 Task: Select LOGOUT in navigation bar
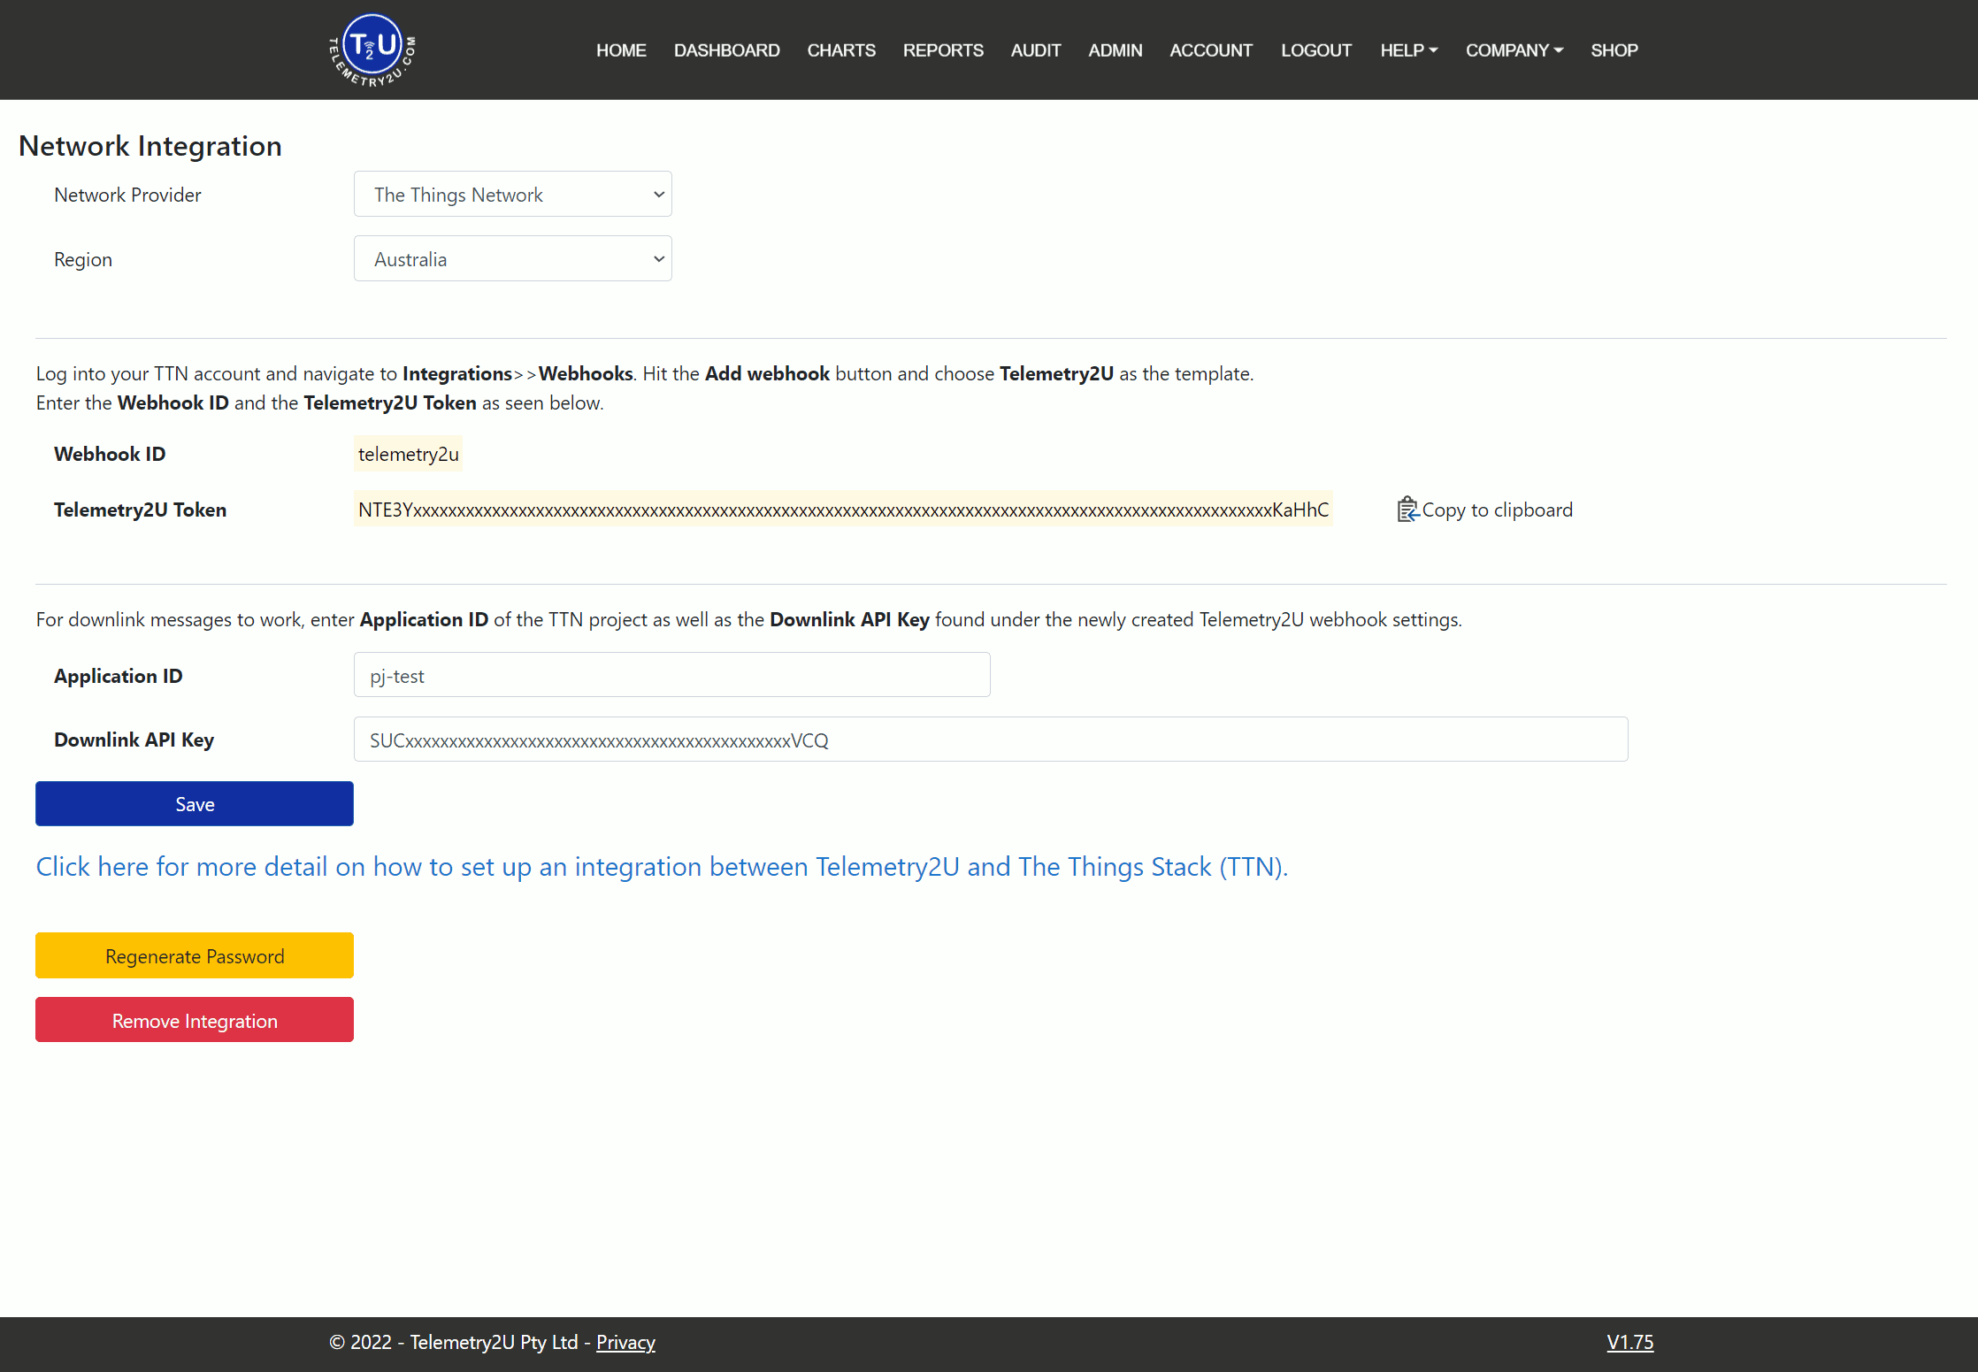coord(1316,50)
